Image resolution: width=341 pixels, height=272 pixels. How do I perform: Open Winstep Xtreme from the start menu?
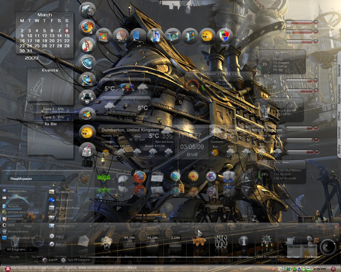(16, 232)
